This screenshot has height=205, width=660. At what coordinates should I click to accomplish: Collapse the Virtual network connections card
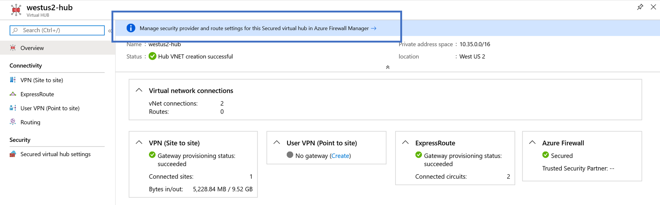139,90
